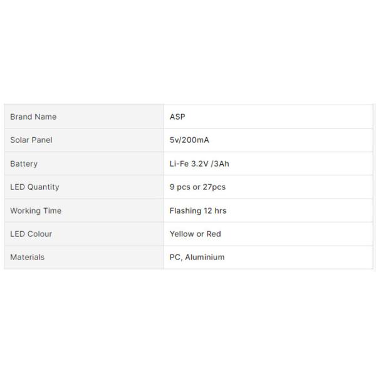The width and height of the screenshot is (376, 376).
Task: Select the Flashing 12 hrs value
Action: coord(198,211)
